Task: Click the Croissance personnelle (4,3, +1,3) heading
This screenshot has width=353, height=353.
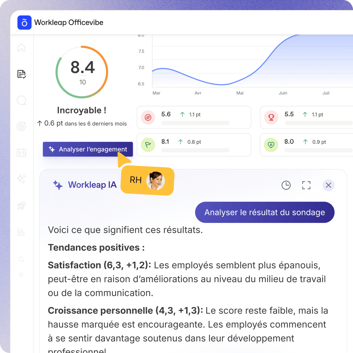Action: (x=125, y=310)
